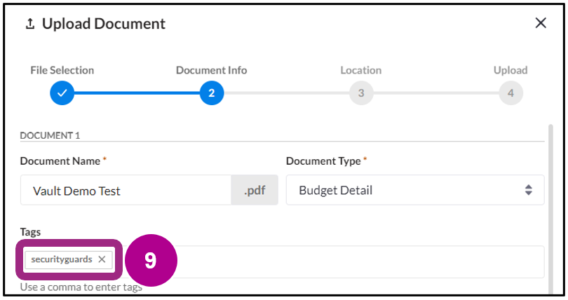Click the dialog vertical scrollbar
The image size is (568, 300).
pyautogui.click(x=550, y=210)
